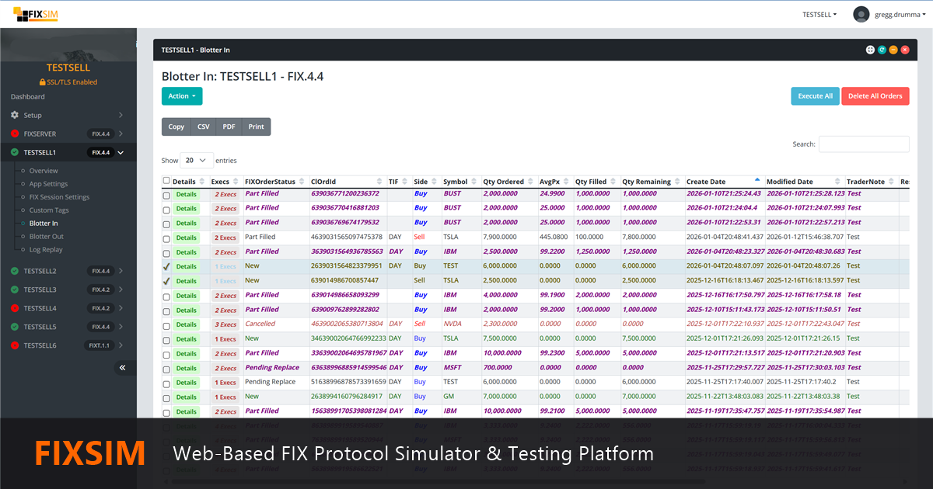Expand the TESTSELL3 session chevron
Screen dimensions: 933x489
[121, 290]
